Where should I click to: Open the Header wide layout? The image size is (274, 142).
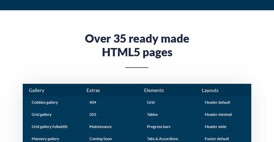pos(216,127)
